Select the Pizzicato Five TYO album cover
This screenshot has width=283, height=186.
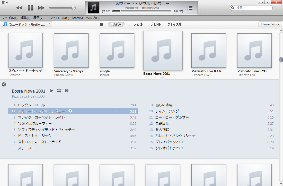pos(254,51)
